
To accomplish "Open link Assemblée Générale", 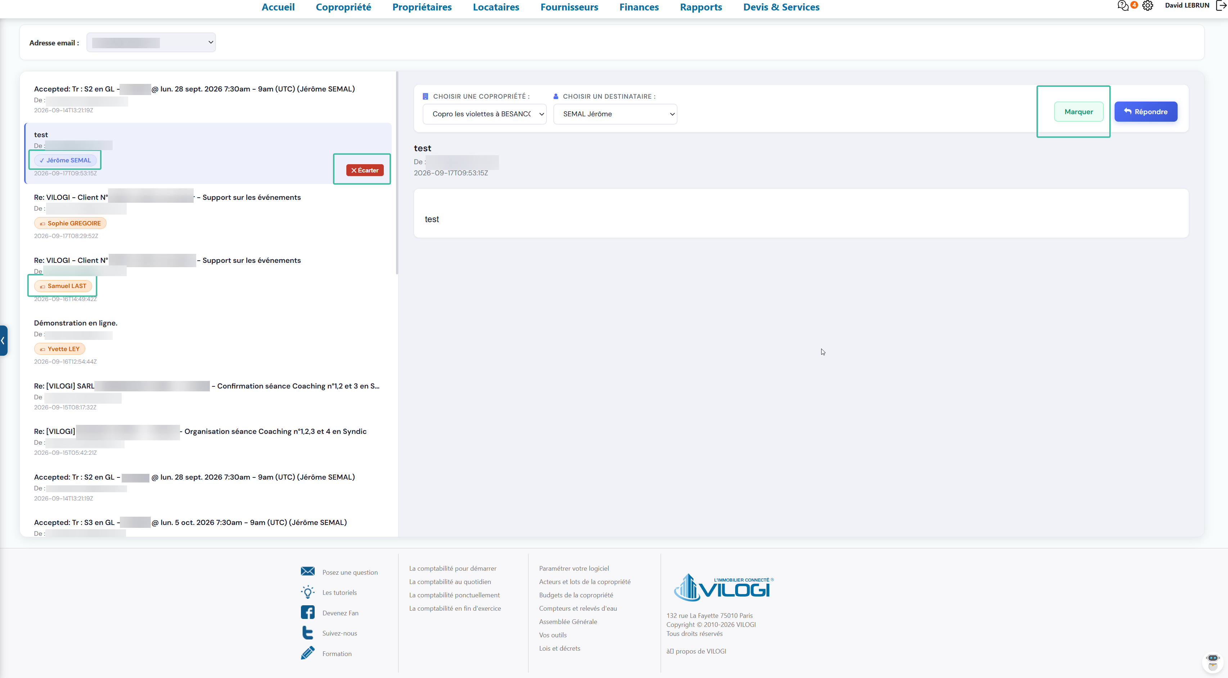I will 568,622.
